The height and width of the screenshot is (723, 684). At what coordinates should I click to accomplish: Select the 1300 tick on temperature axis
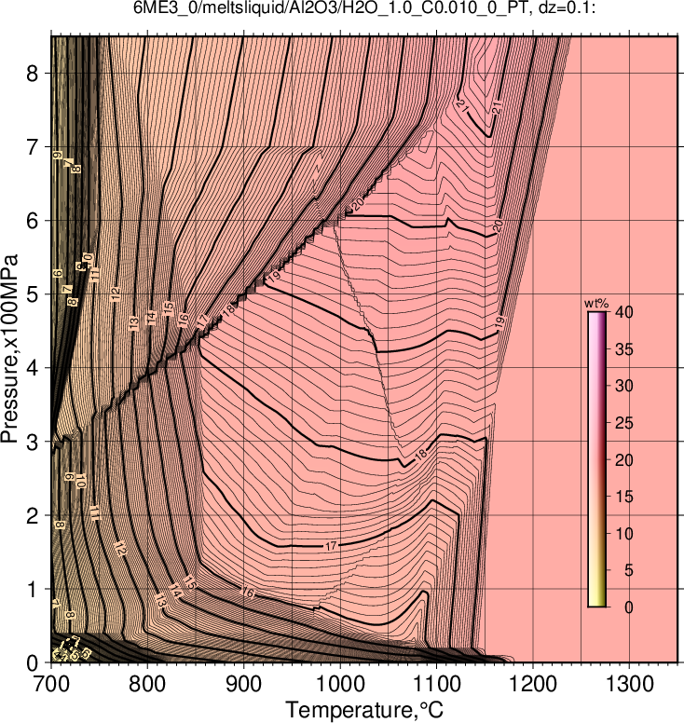coord(629,684)
